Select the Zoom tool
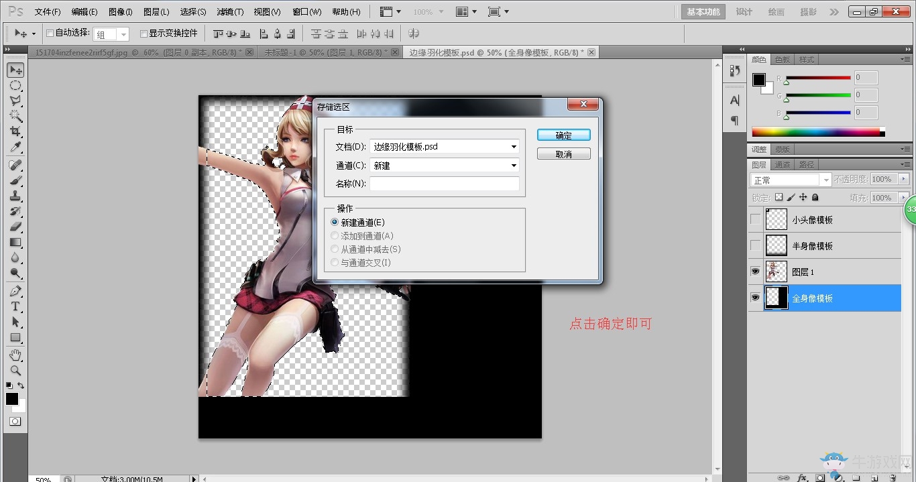The image size is (916, 482). (15, 370)
